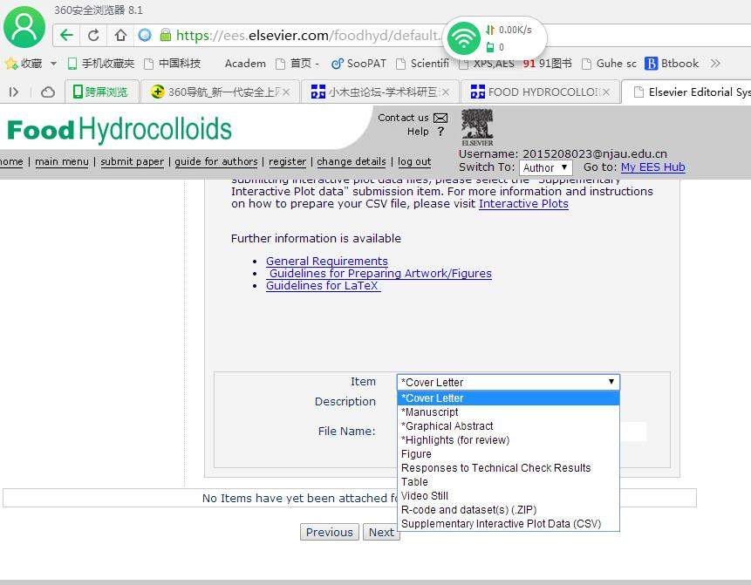Open the SooPAT bookmark
This screenshot has width=751, height=585.
358,63
